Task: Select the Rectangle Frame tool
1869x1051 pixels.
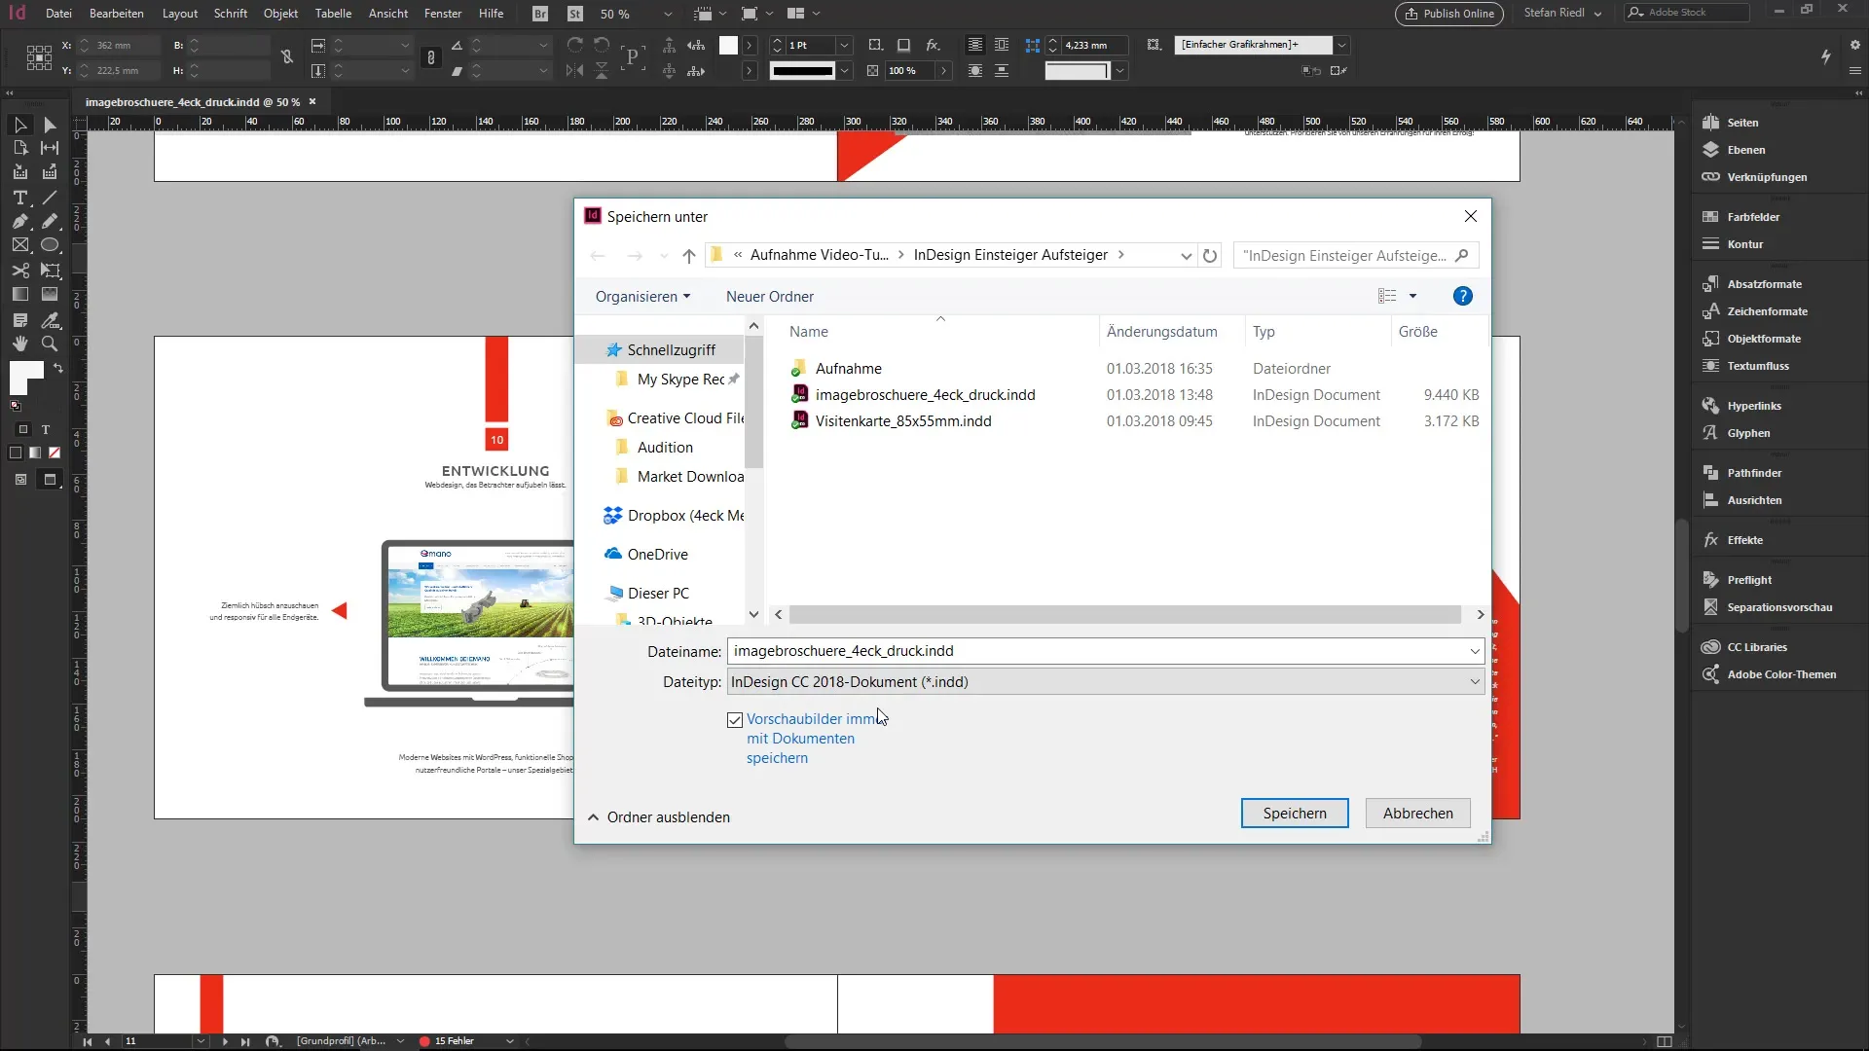Action: pos(19,245)
